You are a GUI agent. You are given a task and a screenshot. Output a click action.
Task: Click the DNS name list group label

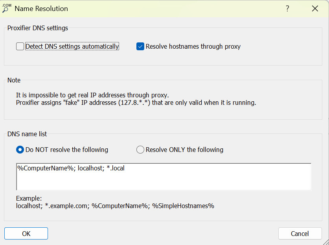tap(27, 134)
